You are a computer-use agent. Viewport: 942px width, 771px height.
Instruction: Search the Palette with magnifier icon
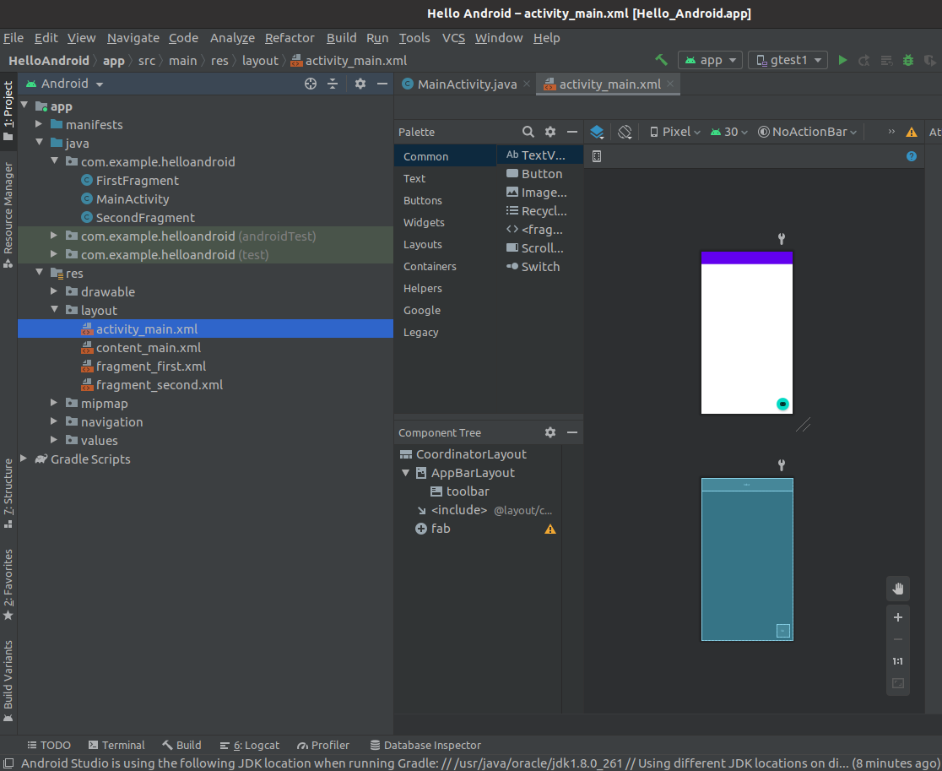(528, 132)
